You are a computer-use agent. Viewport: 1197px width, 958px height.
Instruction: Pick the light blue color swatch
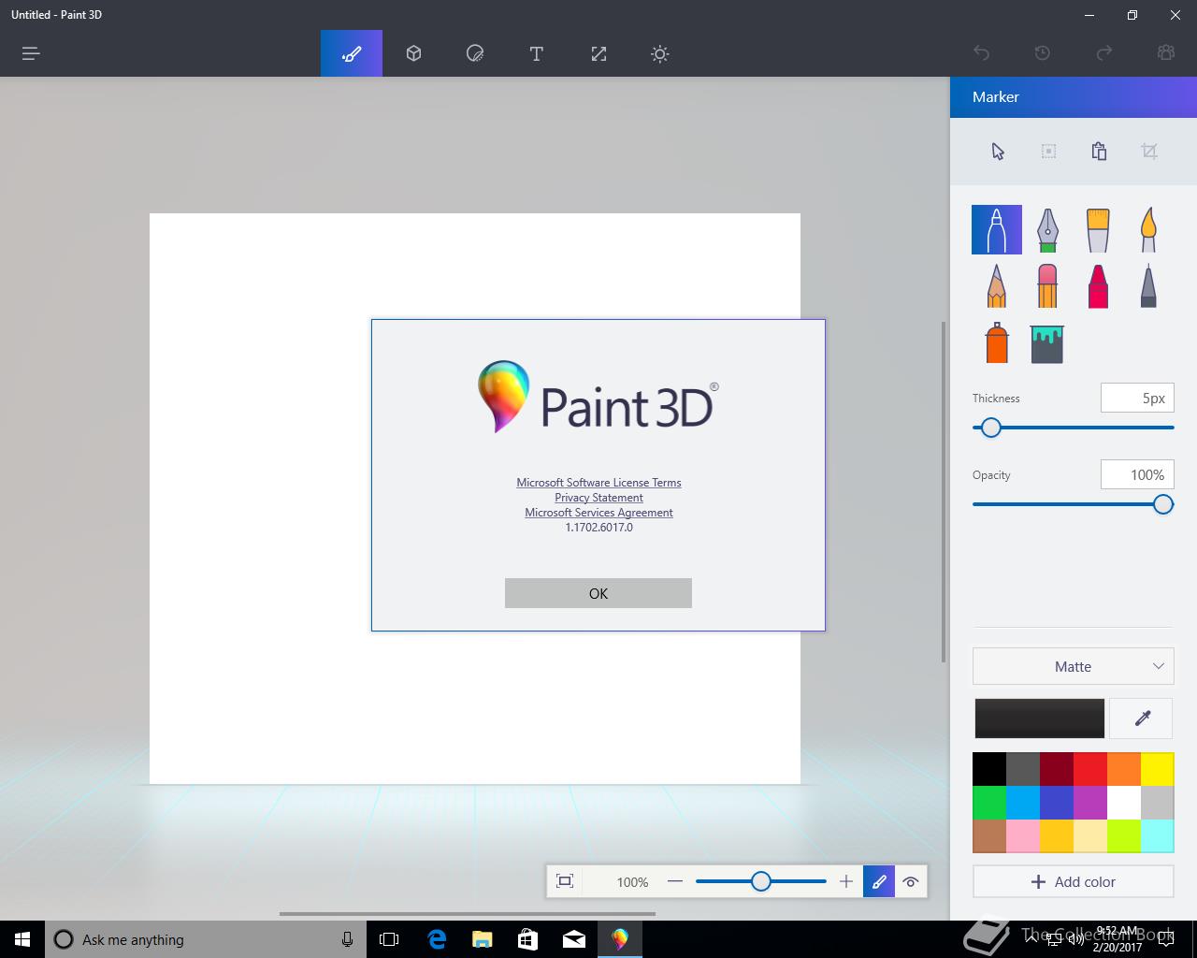[x=1023, y=803]
